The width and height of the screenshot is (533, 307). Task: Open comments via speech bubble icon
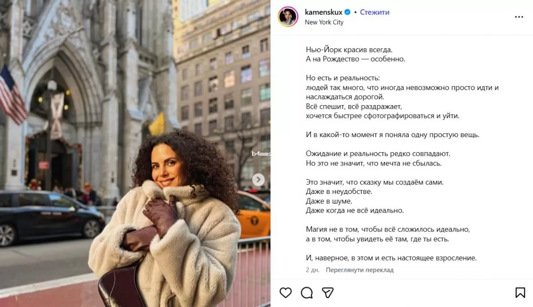(306, 292)
